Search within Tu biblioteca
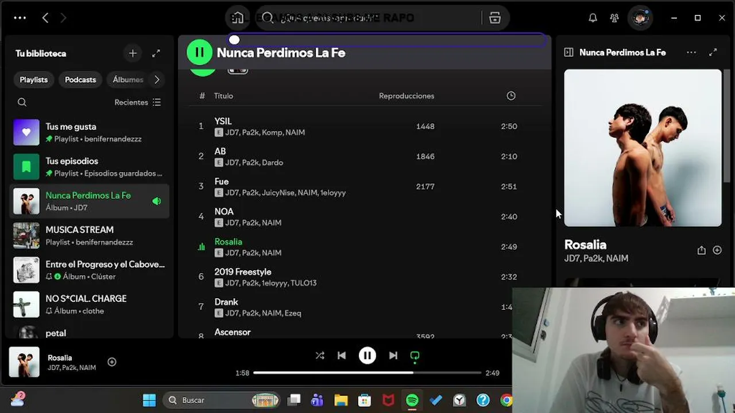Screen dimensions: 735x413 pos(22,102)
